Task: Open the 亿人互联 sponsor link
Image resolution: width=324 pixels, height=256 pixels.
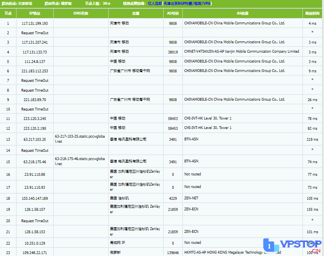Action: [180, 4]
